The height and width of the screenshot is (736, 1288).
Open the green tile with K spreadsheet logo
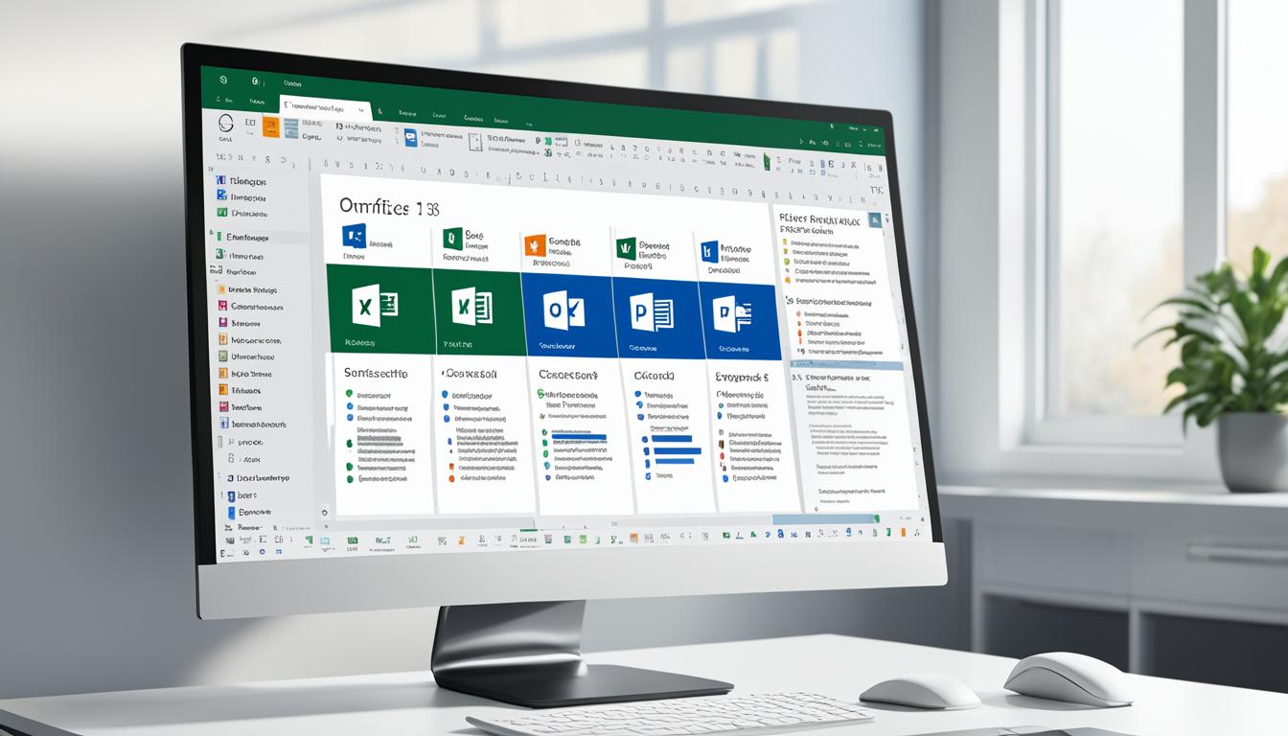point(477,311)
